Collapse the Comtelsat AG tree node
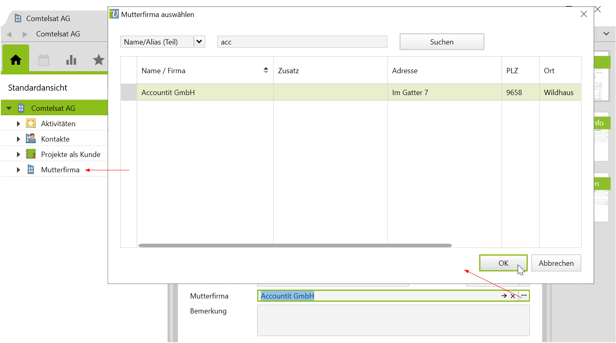Screen dimensions: 616x343 pyautogui.click(x=9, y=108)
